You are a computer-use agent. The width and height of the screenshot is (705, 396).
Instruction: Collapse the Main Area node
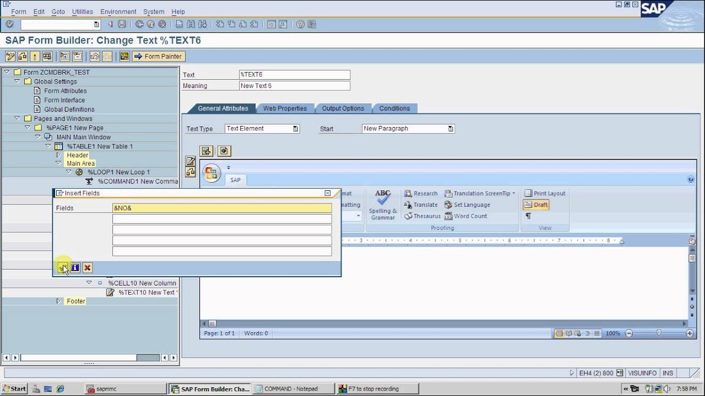click(x=58, y=163)
